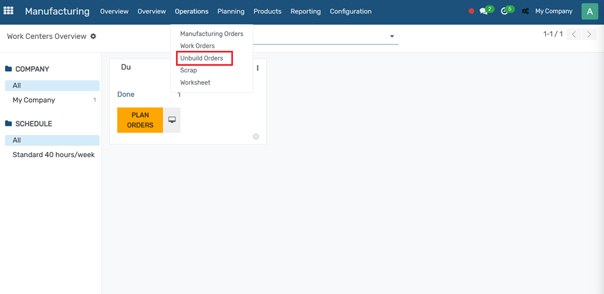Expand the search options dropdown arrow
This screenshot has height=294, width=604.
pos(392,37)
